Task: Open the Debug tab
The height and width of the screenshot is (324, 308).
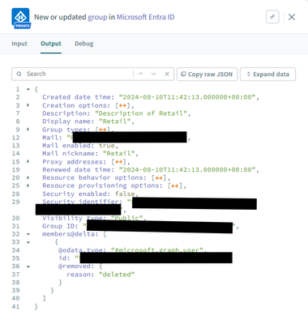Action: coord(84,44)
